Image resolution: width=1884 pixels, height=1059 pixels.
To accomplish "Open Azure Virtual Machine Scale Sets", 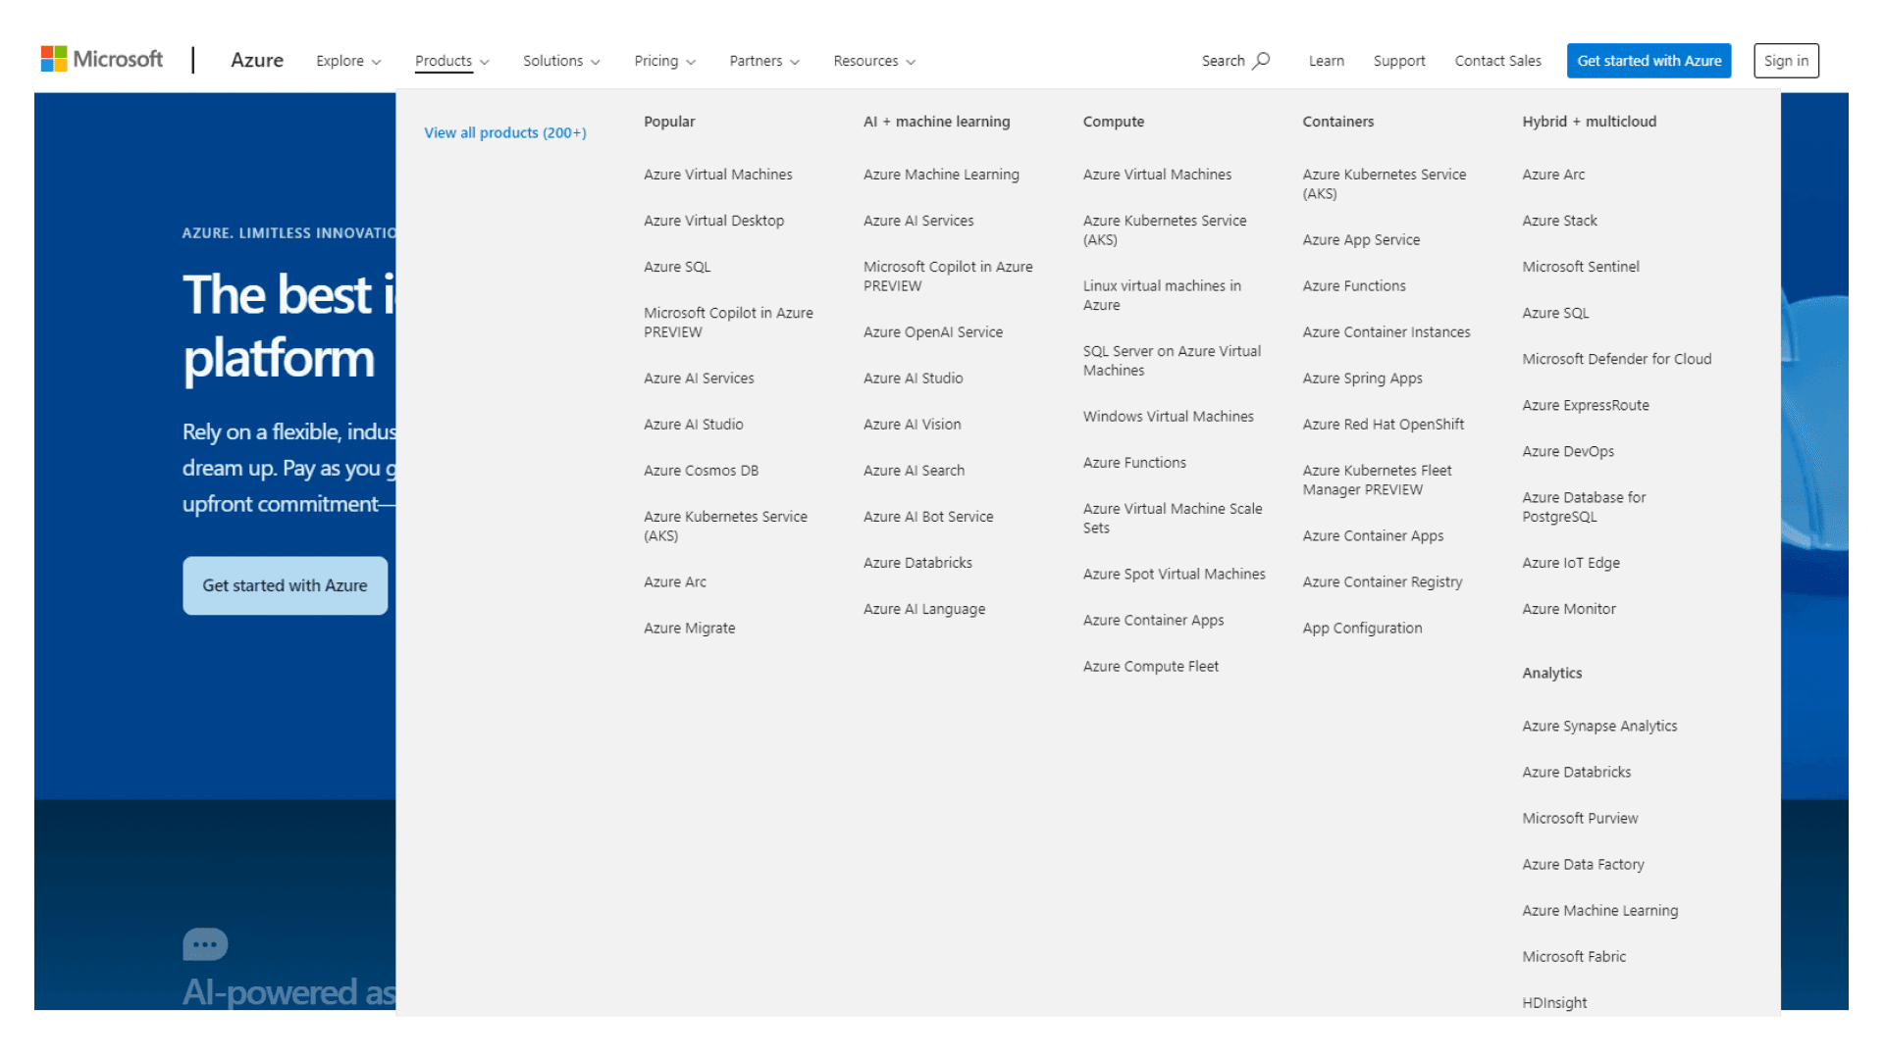I will [1173, 518].
